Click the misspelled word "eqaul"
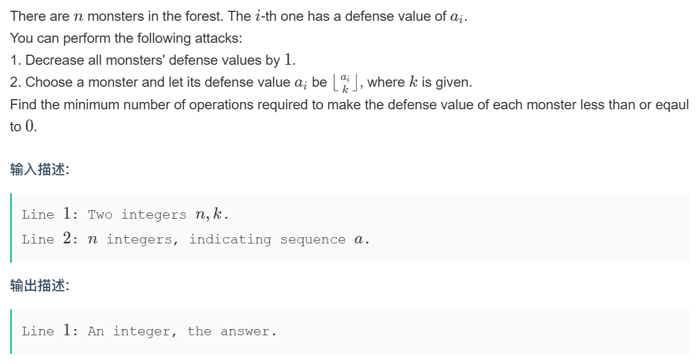Screen dimensions: 698x364 pos(672,105)
